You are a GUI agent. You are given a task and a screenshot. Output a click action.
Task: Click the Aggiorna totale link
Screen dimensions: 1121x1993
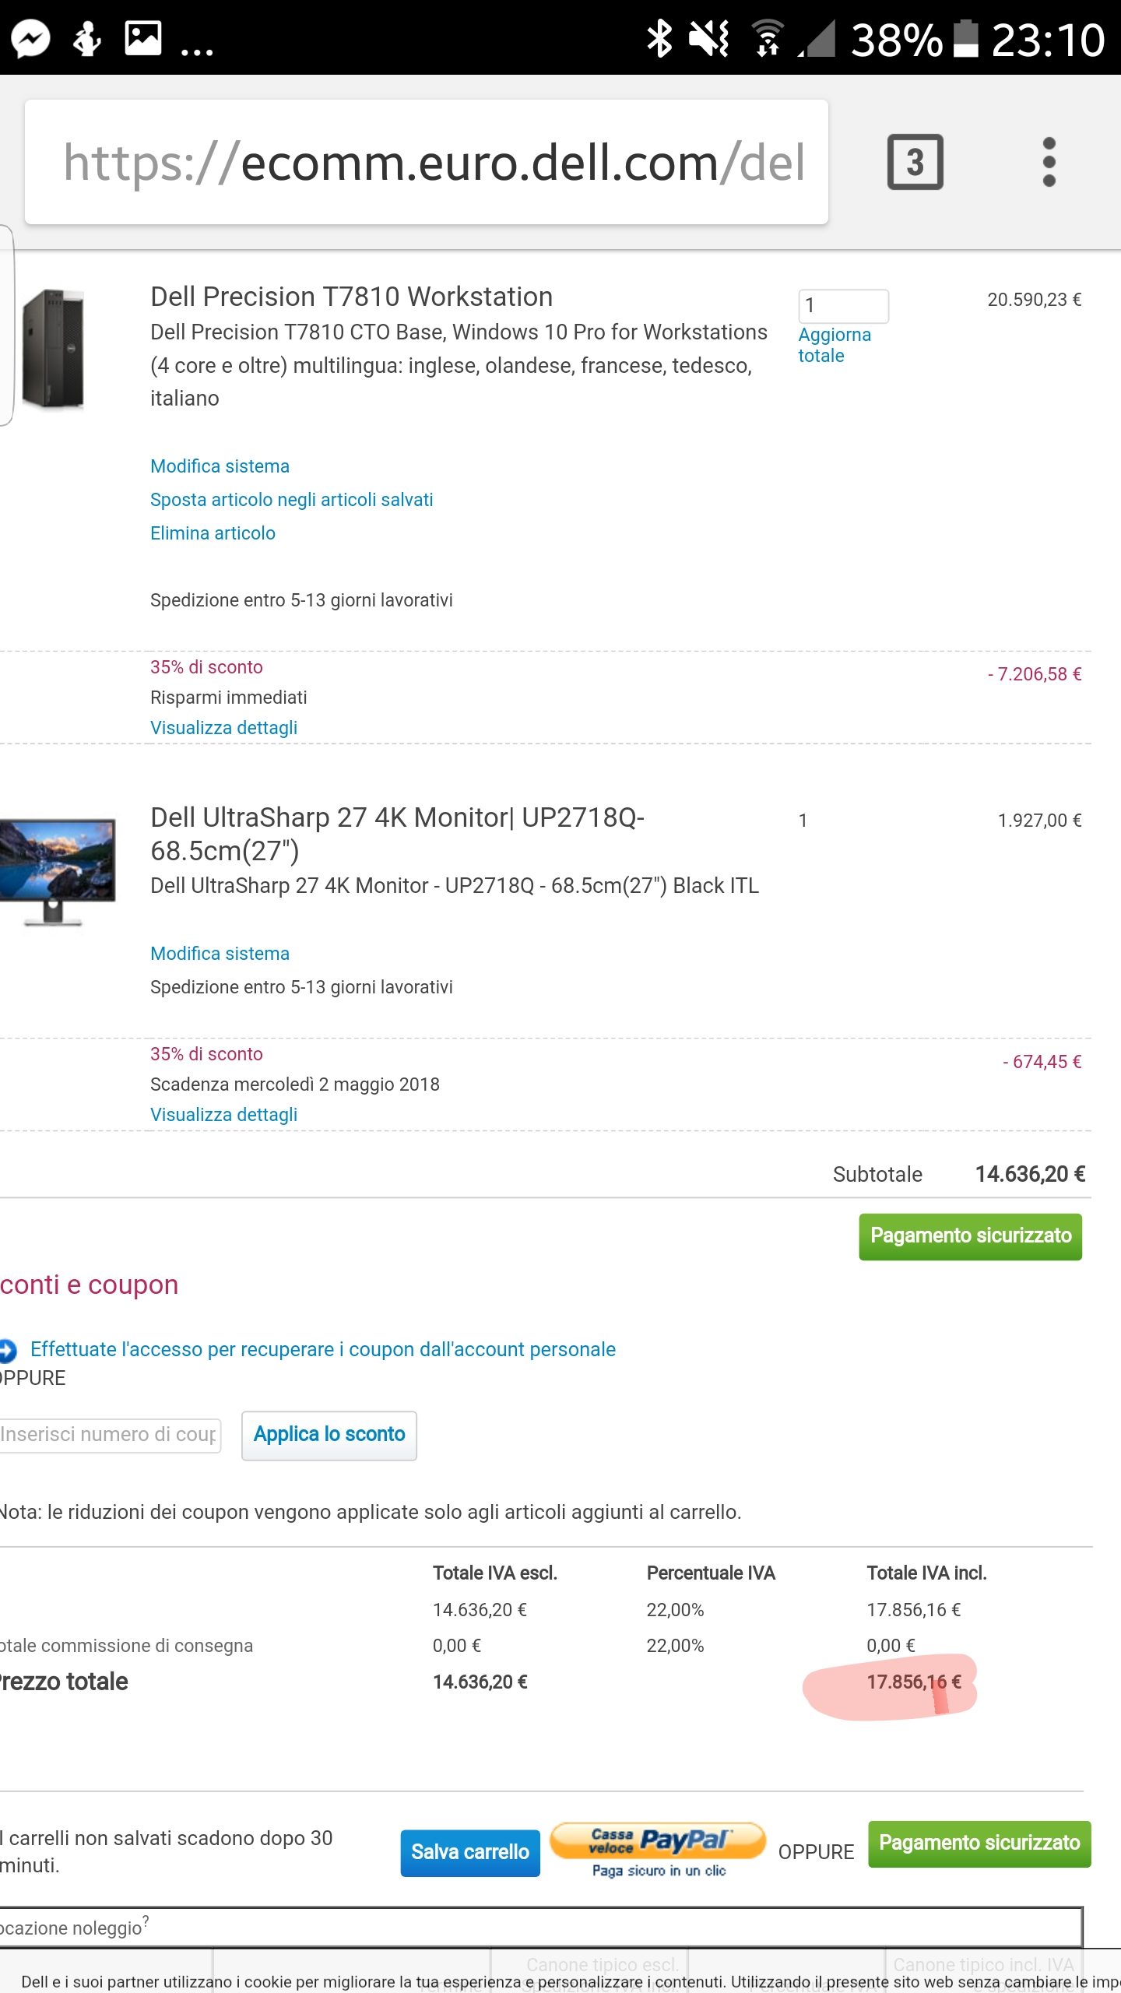tap(834, 345)
